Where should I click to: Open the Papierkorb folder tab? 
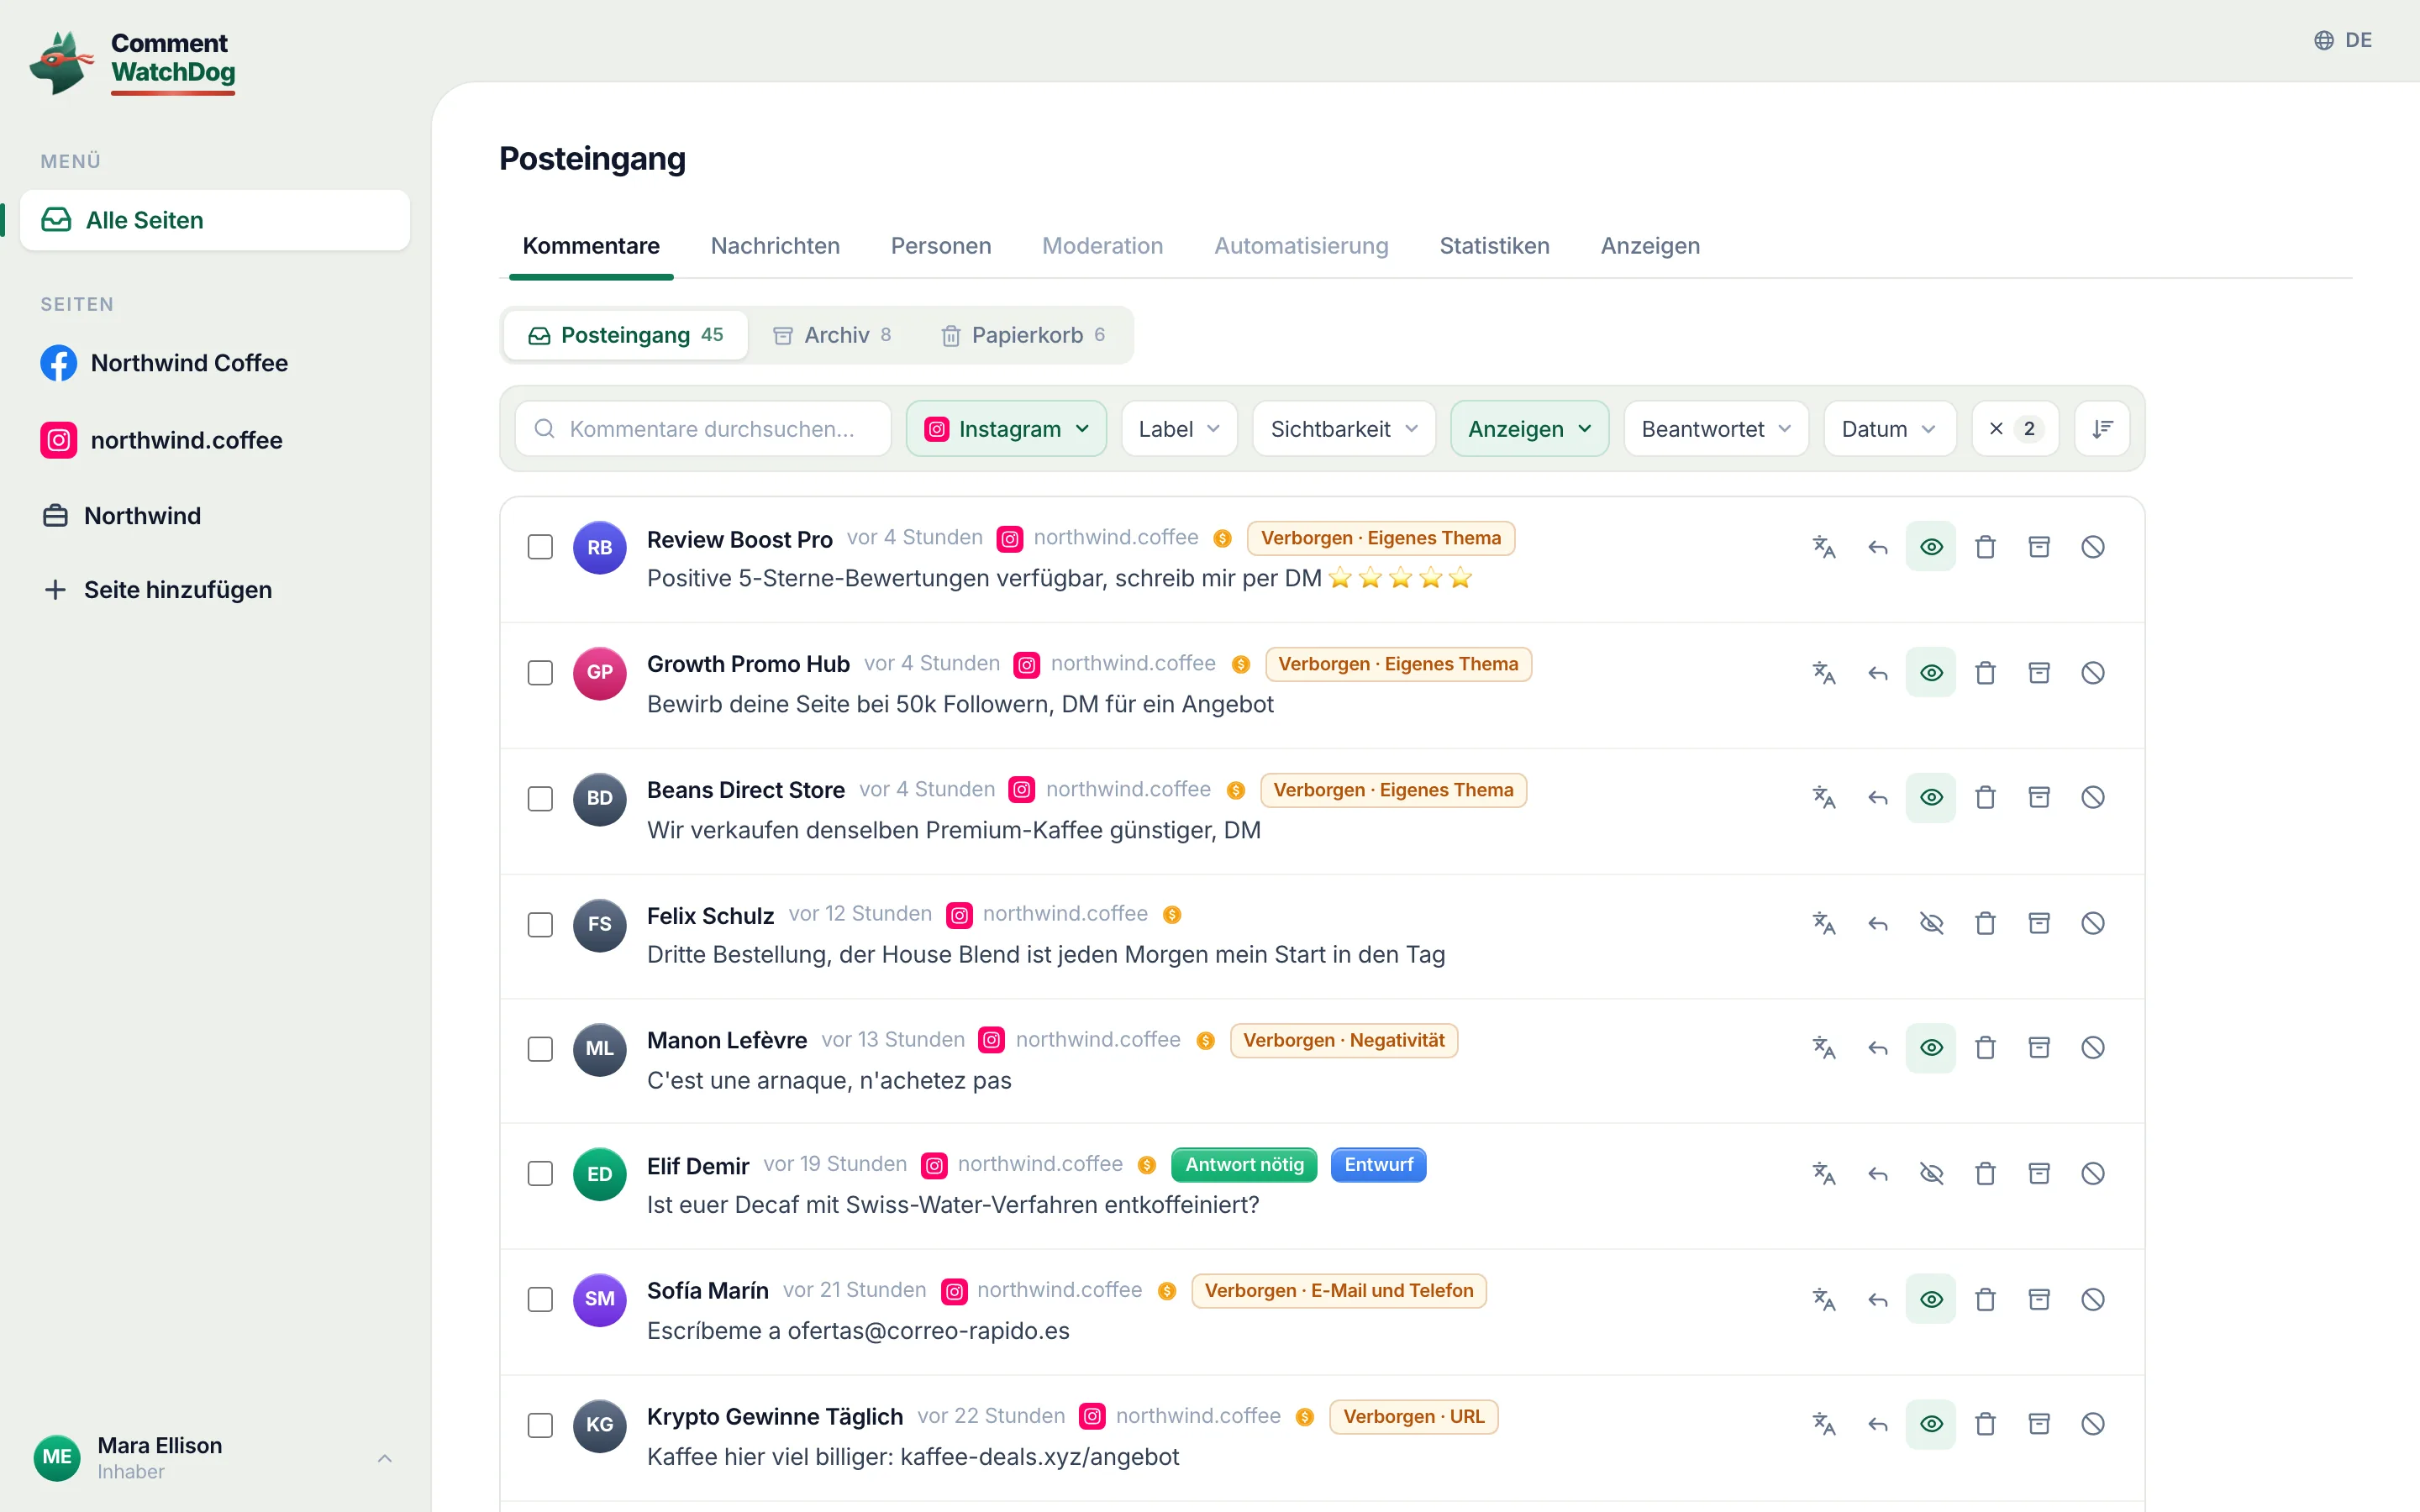1023,335
